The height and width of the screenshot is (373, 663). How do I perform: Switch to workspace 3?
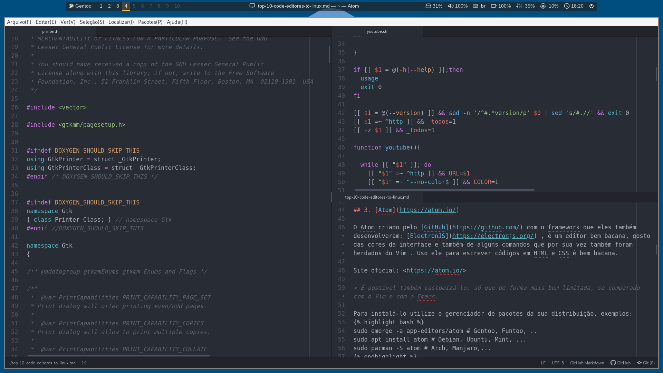point(118,6)
